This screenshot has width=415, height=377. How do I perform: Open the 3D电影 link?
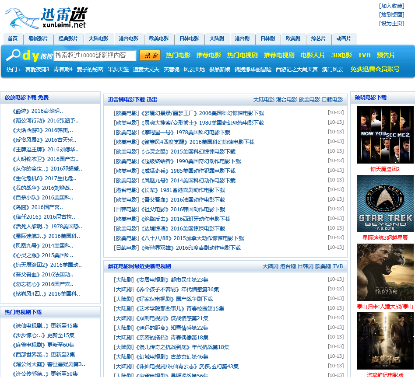(x=341, y=55)
